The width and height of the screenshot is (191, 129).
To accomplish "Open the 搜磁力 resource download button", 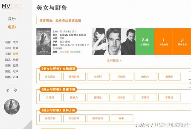I will (74, 97).
